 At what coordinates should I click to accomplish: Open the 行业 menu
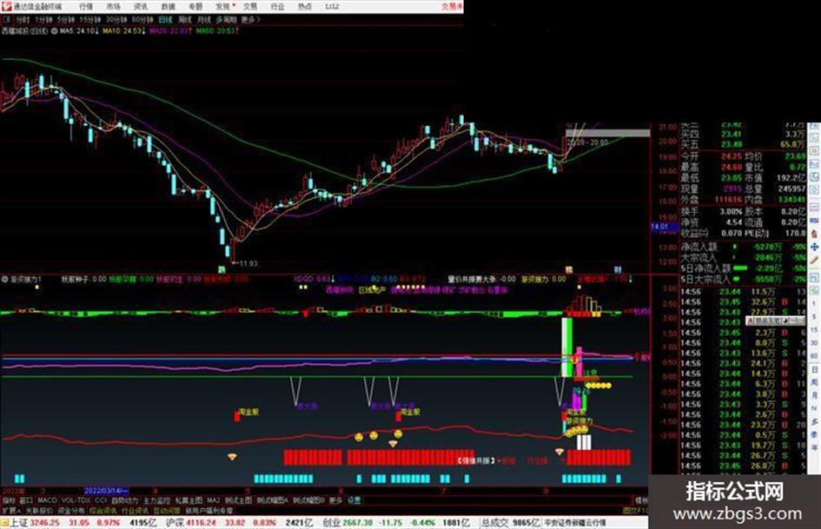pyautogui.click(x=277, y=7)
